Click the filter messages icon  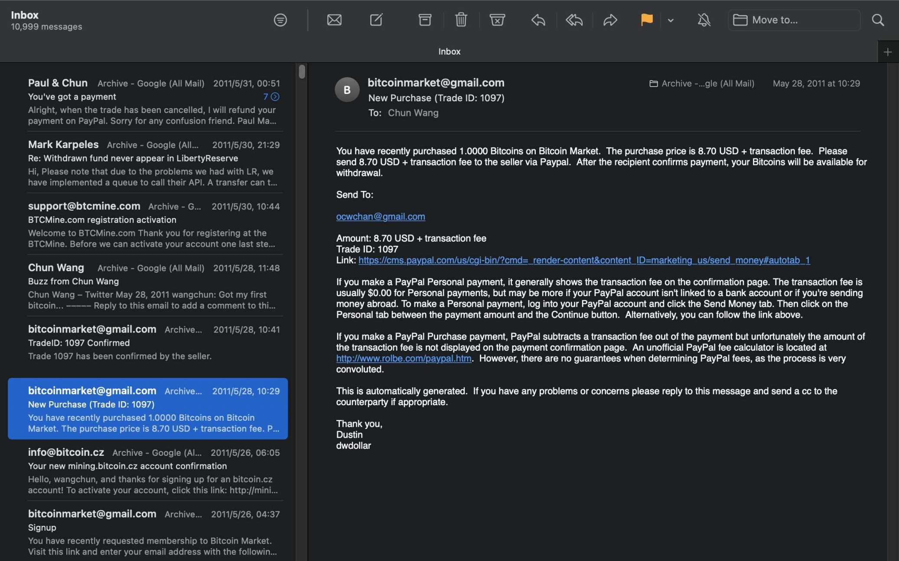[x=280, y=20]
